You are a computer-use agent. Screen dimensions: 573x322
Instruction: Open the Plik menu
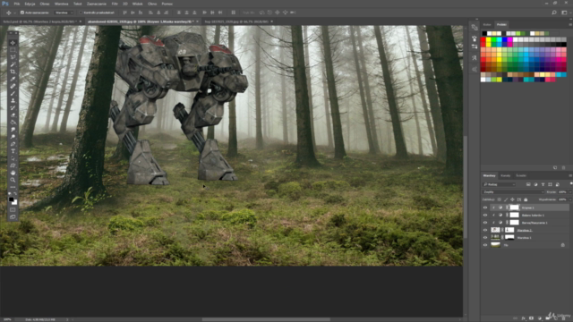click(17, 4)
